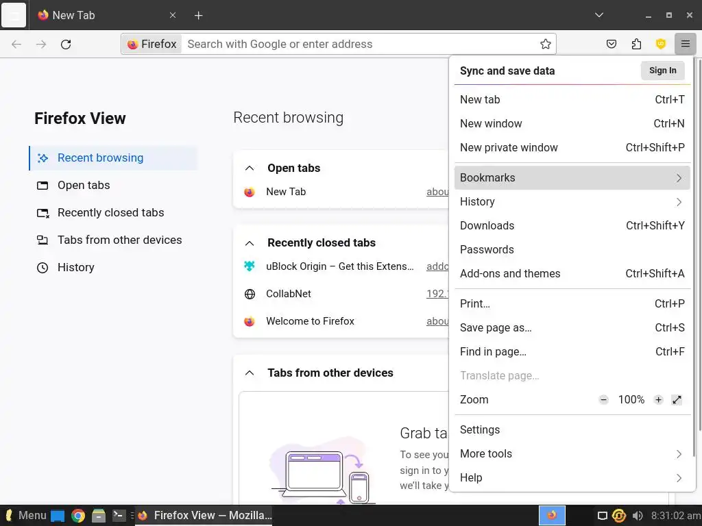This screenshot has width=702, height=526.
Task: Click Sign In button in menu
Action: point(663,71)
